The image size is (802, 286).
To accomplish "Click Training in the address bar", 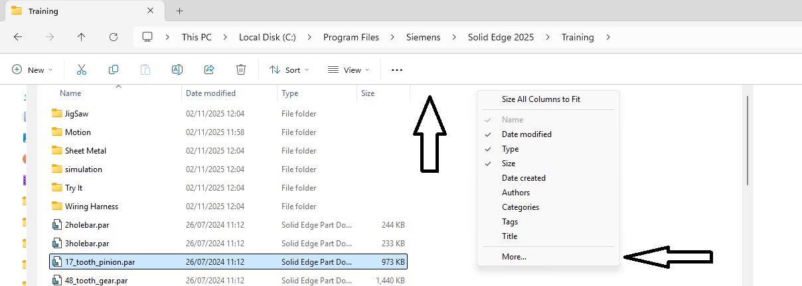I will (578, 37).
